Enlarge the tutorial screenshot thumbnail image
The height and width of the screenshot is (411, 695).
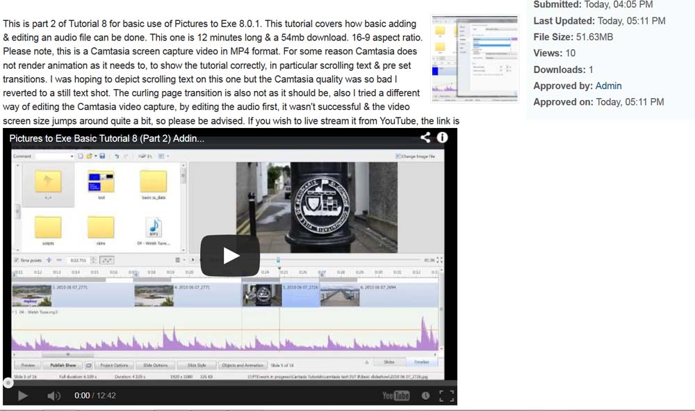pos(475,58)
